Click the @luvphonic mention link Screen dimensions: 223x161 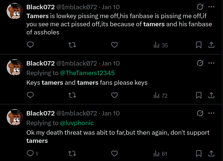pos(77,123)
